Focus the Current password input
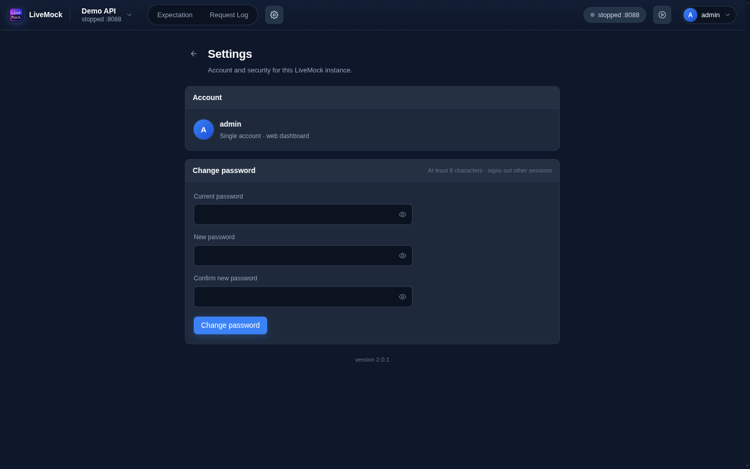 pyautogui.click(x=303, y=214)
